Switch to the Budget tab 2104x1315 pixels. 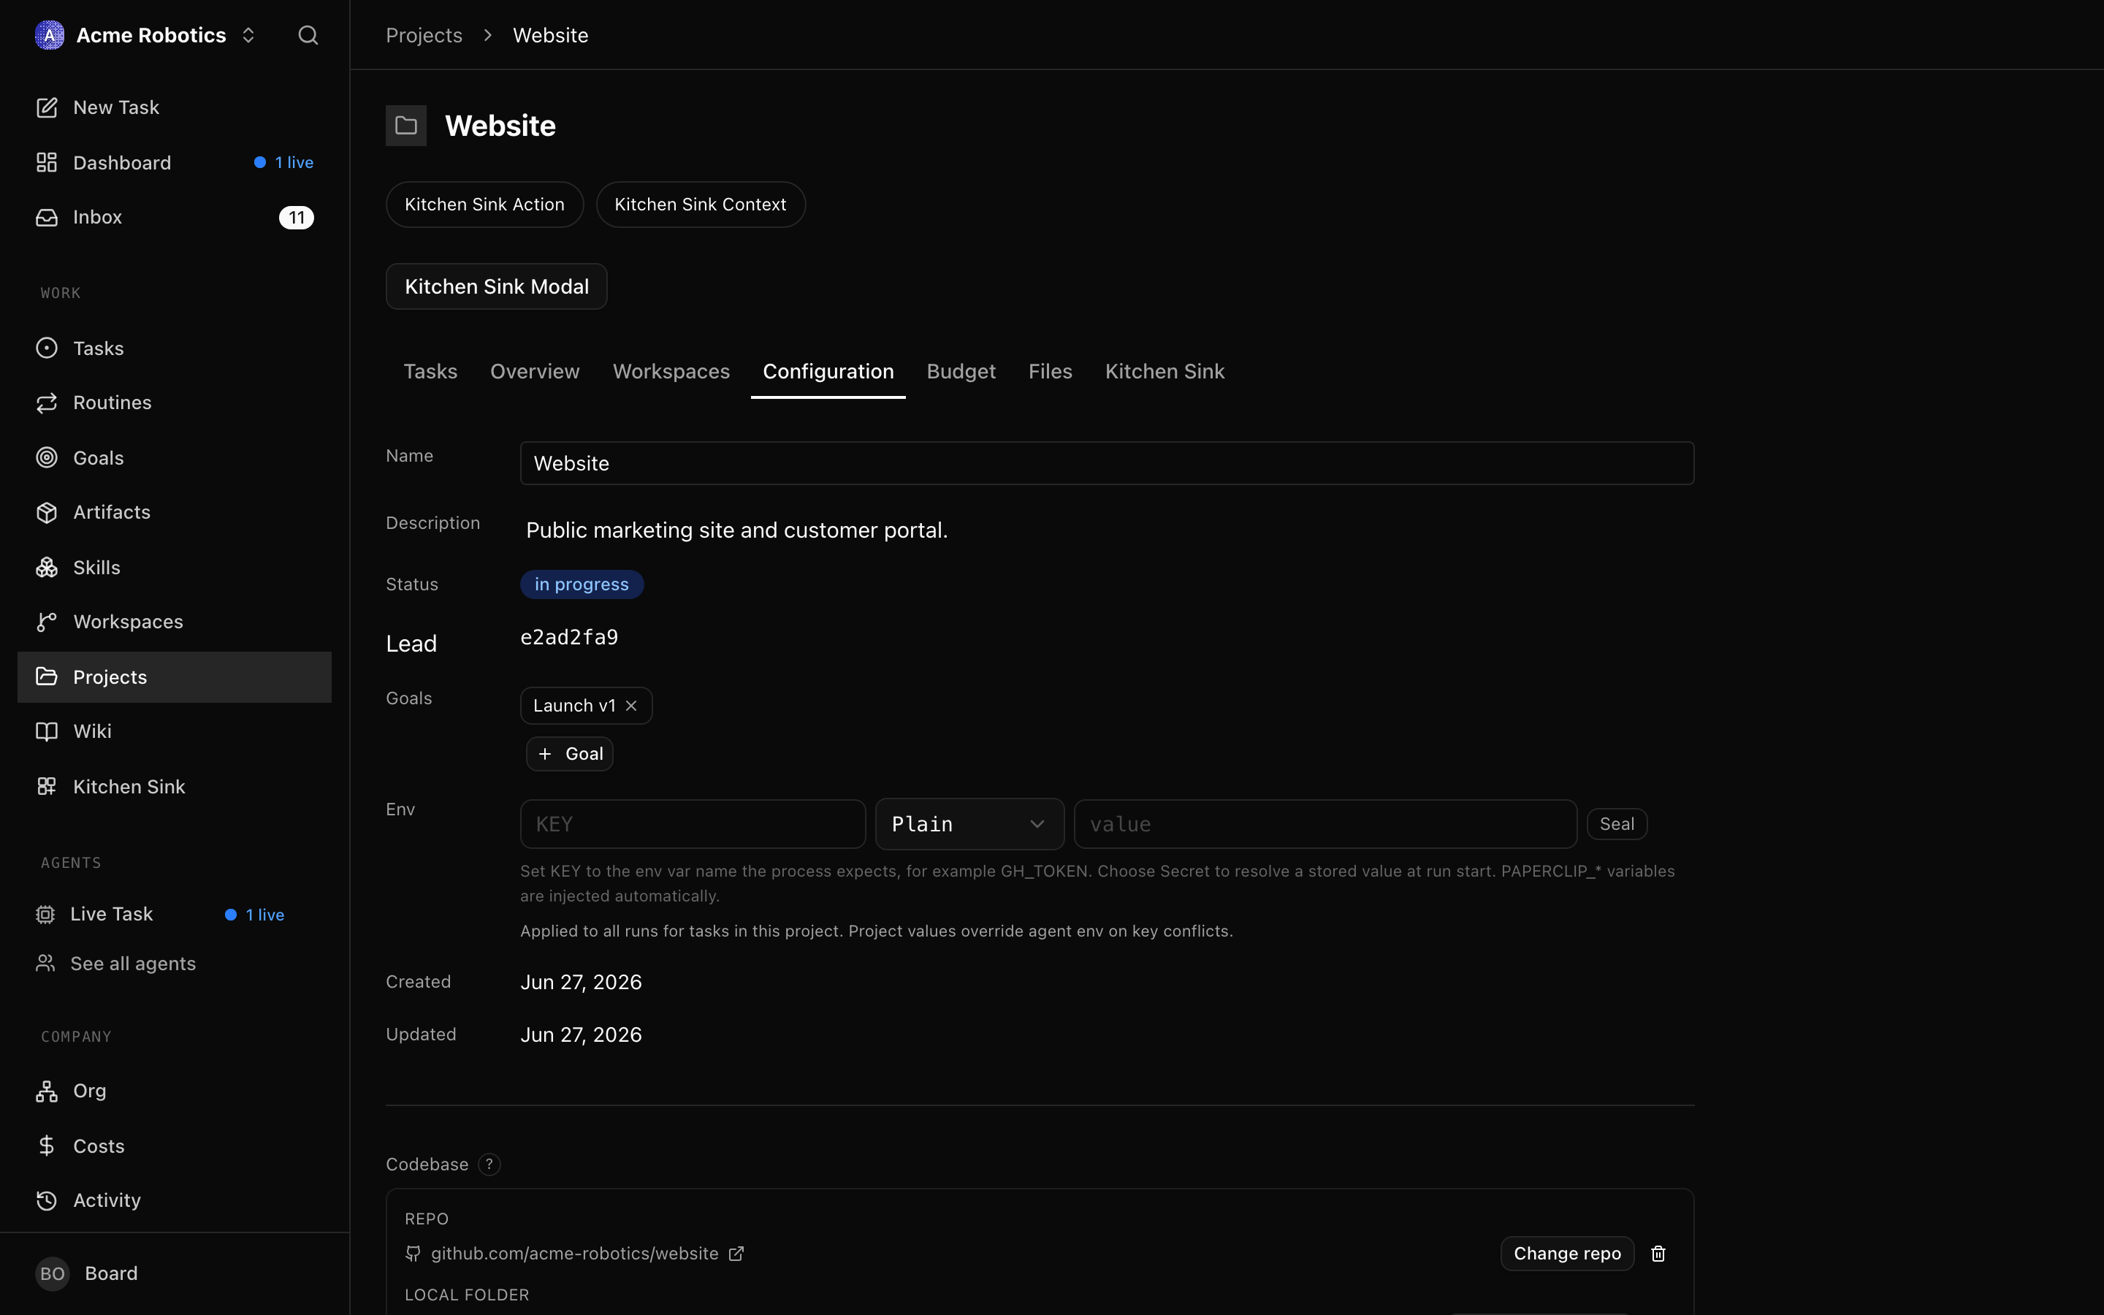(961, 371)
